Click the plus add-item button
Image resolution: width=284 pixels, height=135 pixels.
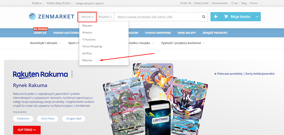pos(216,17)
